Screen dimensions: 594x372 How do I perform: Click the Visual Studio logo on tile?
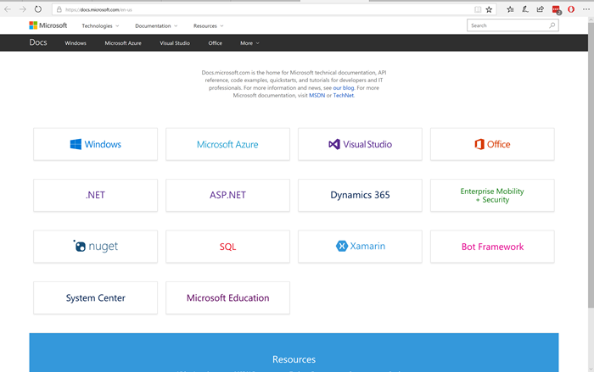(x=334, y=144)
